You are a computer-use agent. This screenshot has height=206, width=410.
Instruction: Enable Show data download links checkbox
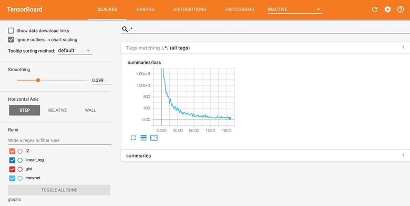(11, 30)
